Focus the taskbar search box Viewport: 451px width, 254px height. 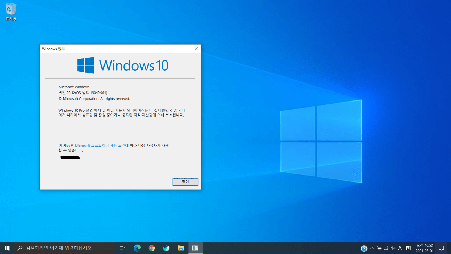[x=65, y=248]
